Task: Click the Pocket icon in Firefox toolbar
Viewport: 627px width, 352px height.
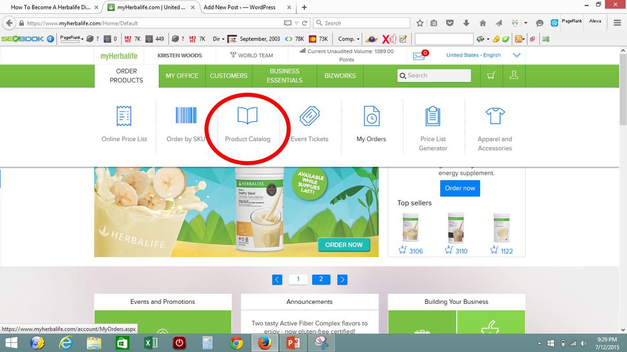Action: [450, 23]
